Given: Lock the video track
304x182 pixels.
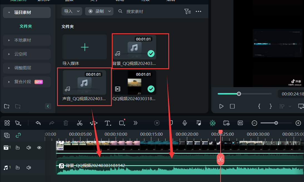Looking at the screenshot, I should tap(18, 147).
